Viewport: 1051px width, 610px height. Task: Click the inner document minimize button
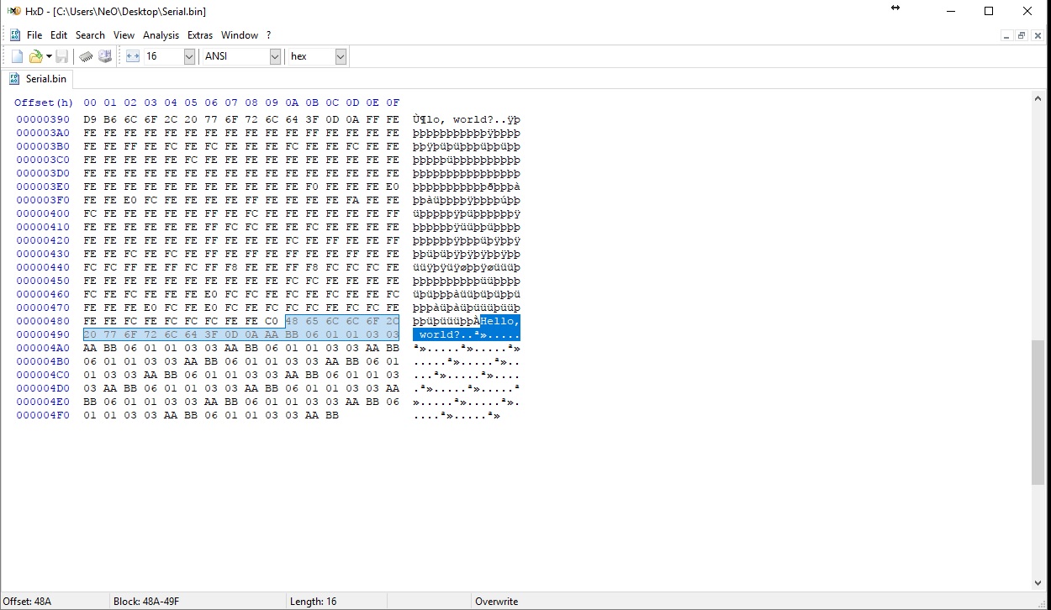(x=1006, y=35)
